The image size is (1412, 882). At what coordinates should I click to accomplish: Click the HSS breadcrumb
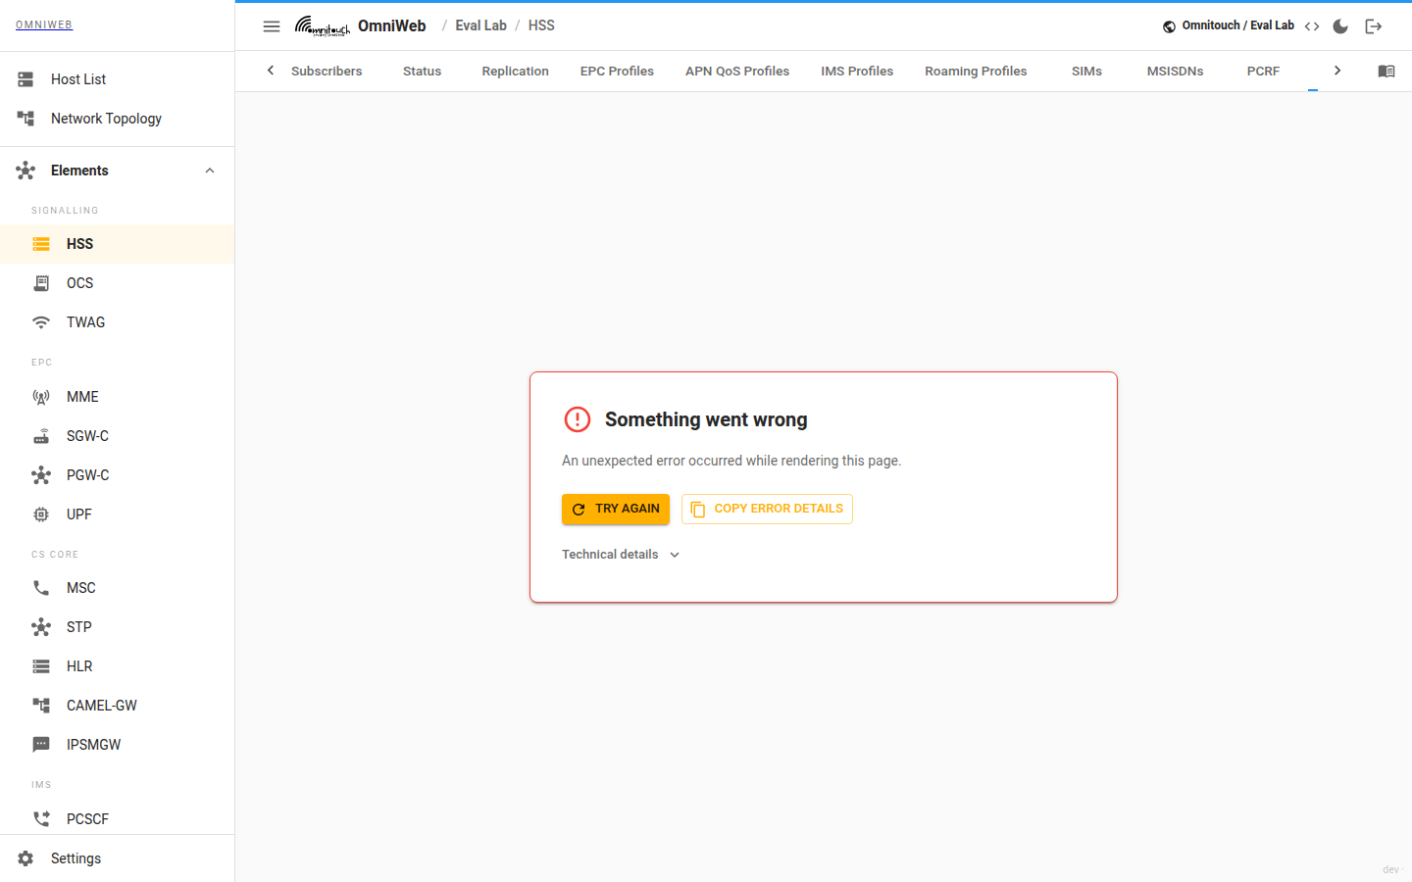[x=541, y=25]
